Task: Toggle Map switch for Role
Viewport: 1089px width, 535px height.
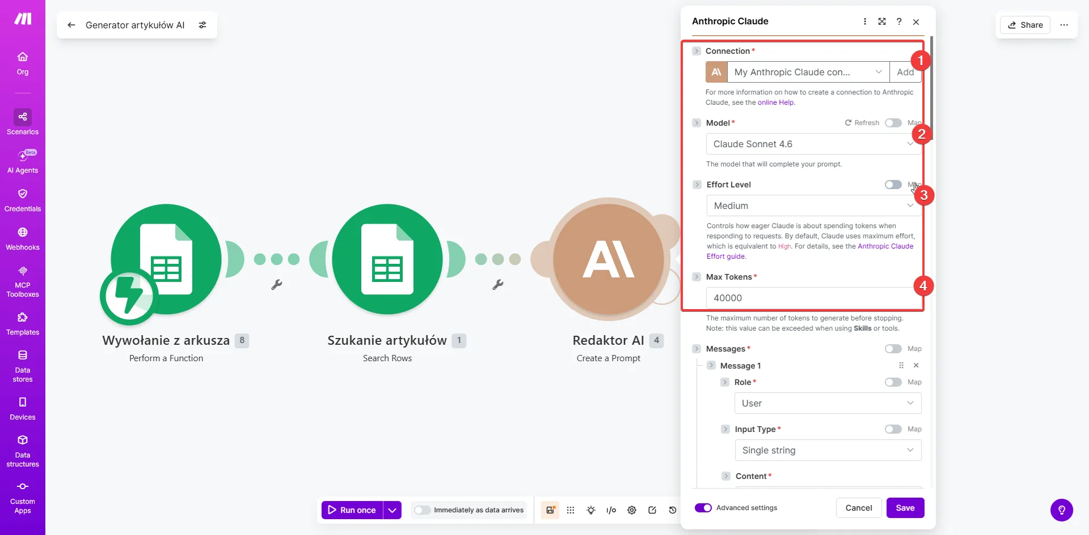Action: 893,382
